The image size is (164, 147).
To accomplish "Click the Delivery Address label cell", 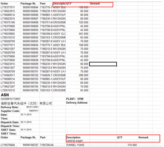I will [77, 103].
